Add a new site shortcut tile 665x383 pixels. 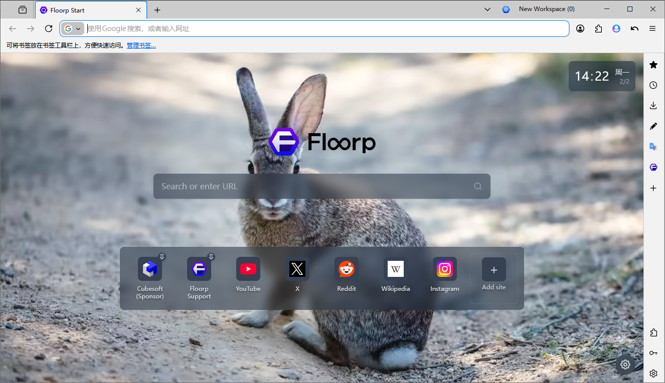493,273
